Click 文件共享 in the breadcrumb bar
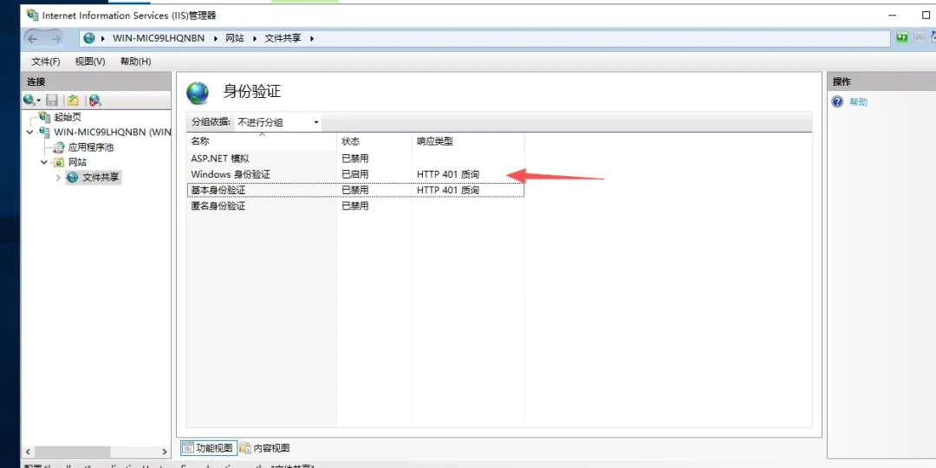 click(x=283, y=38)
